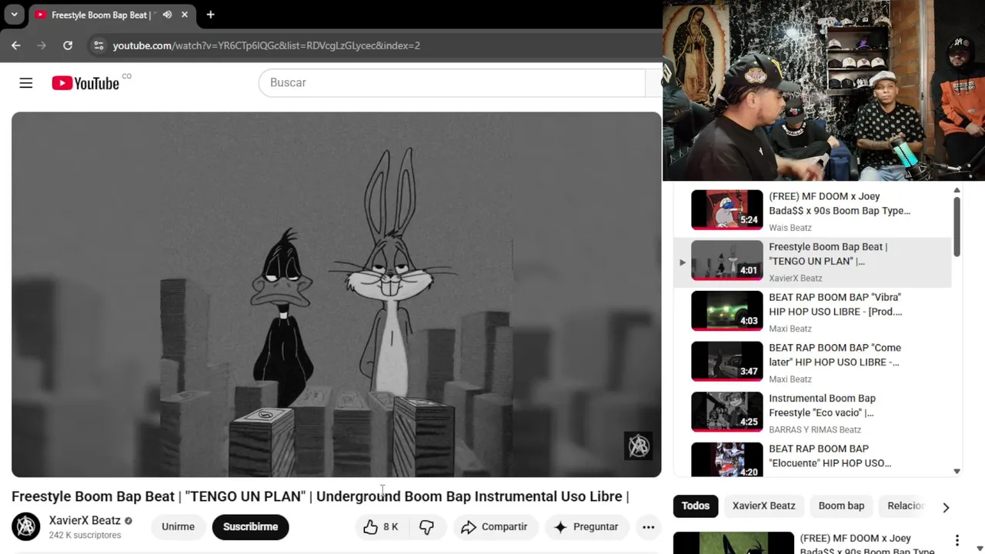The image size is (985, 554).
Task: Go back with the browser back arrow
Action: click(x=16, y=45)
